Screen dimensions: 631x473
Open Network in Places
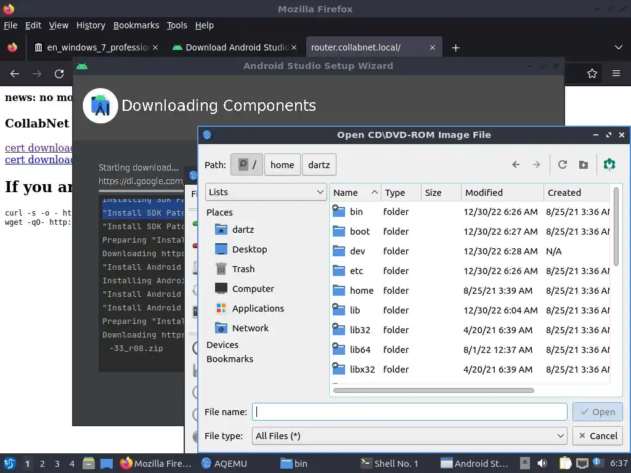250,328
